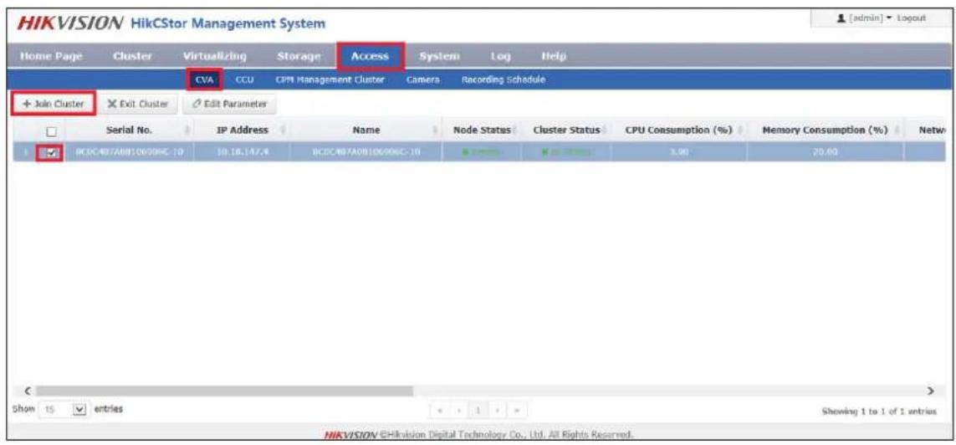Click the right arrow of horizontal scrollbar

point(930,390)
